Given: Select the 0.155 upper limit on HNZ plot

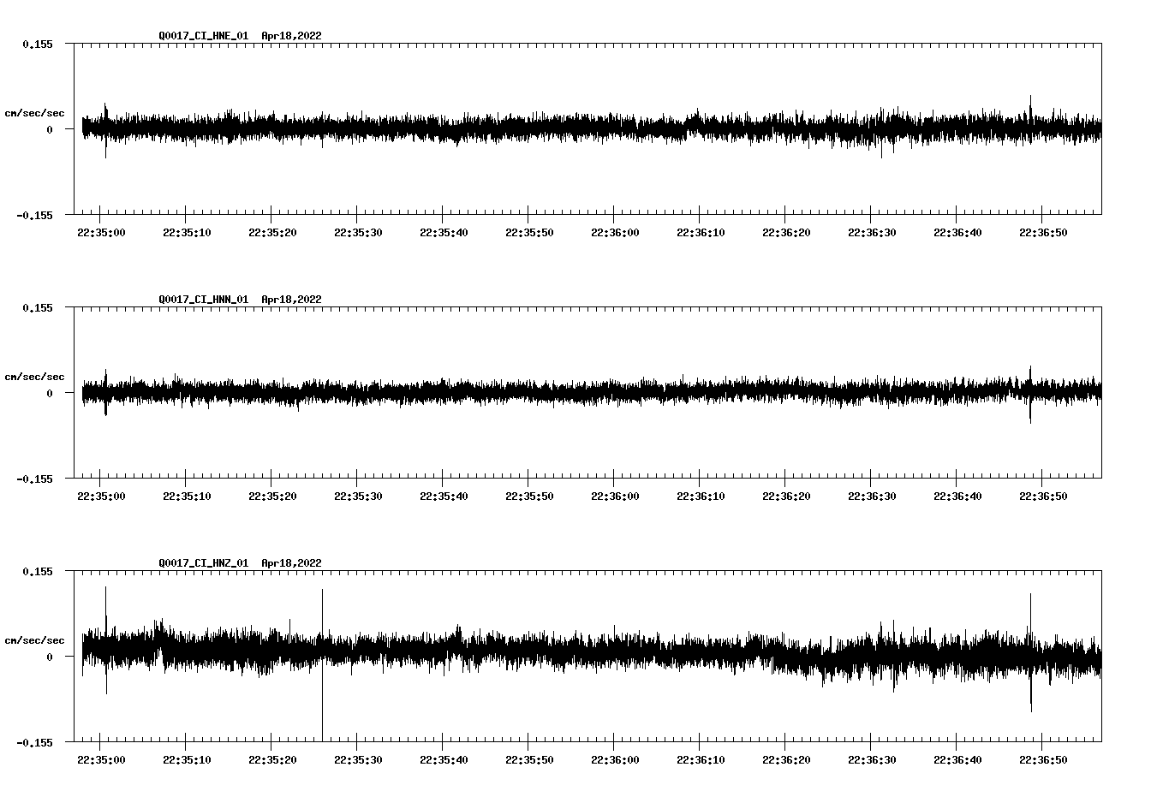Looking at the screenshot, I should 38,571.
